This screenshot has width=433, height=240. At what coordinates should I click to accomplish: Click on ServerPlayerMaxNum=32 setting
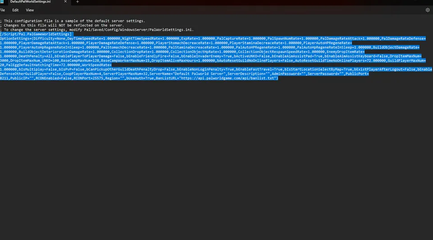coord(125,74)
